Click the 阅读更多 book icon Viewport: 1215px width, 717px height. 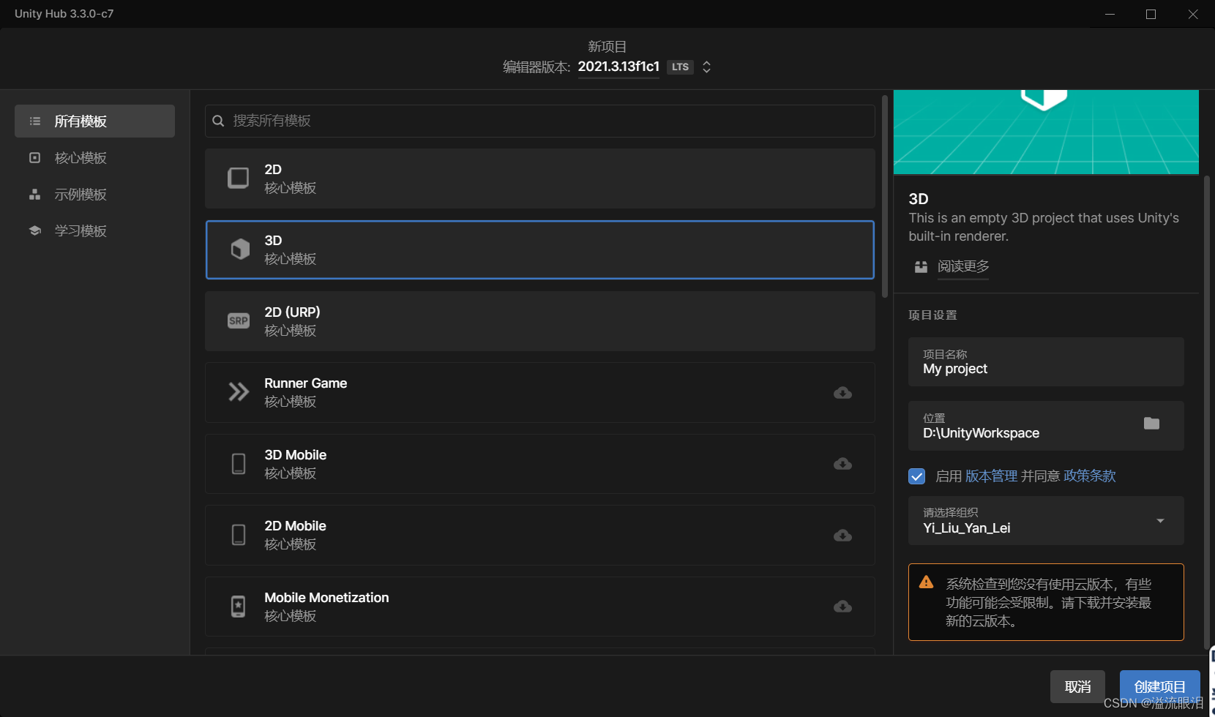tap(921, 266)
